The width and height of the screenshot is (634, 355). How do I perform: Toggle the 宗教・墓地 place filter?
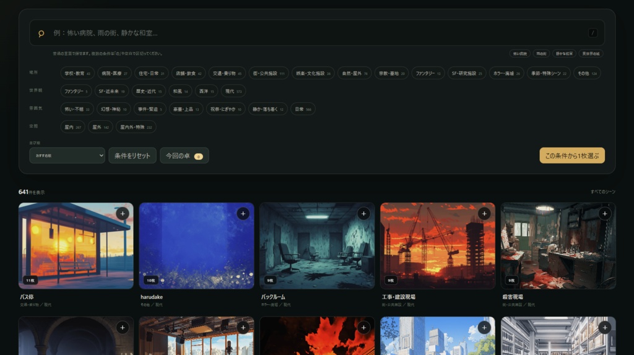pyautogui.click(x=391, y=73)
